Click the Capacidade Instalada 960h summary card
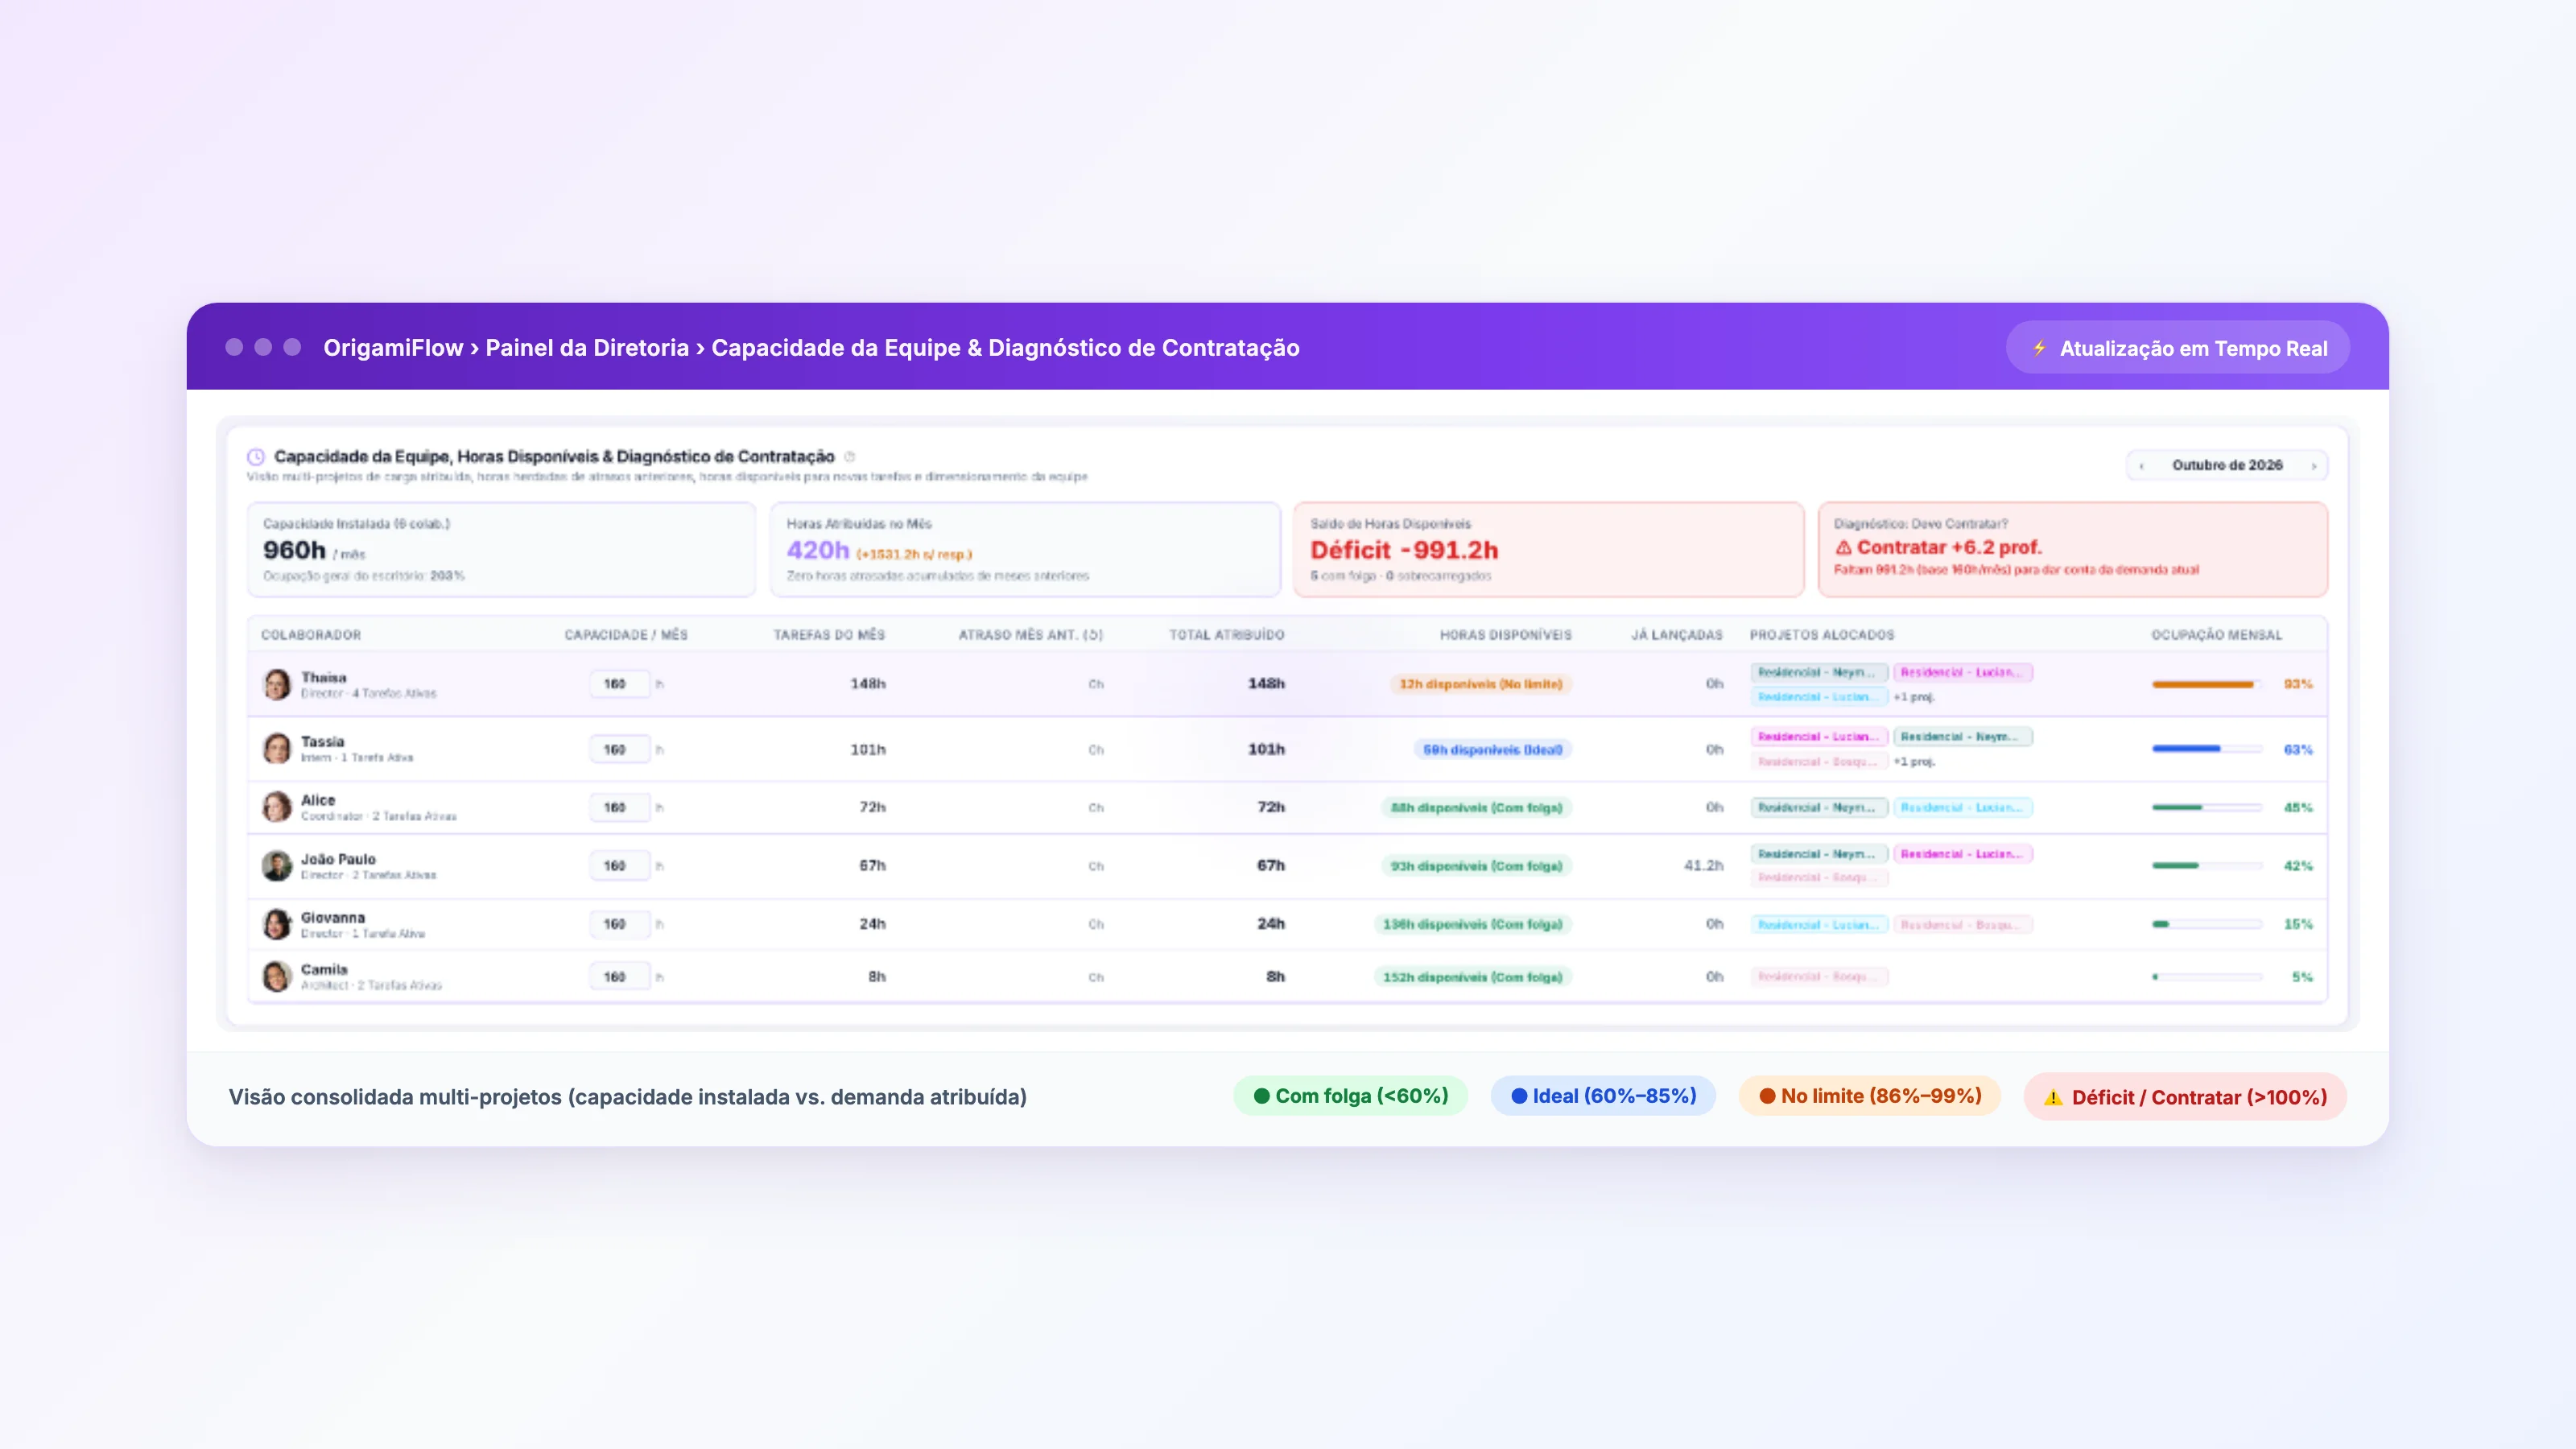The width and height of the screenshot is (2576, 1449). (501, 549)
